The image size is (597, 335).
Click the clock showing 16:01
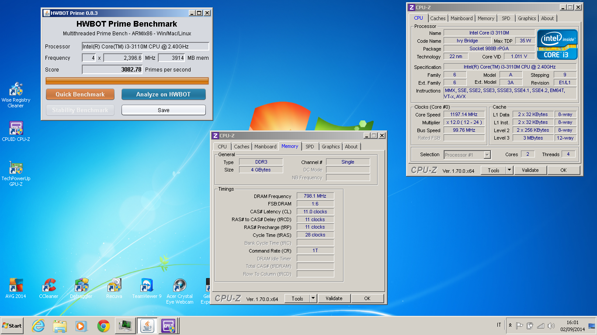point(573,322)
